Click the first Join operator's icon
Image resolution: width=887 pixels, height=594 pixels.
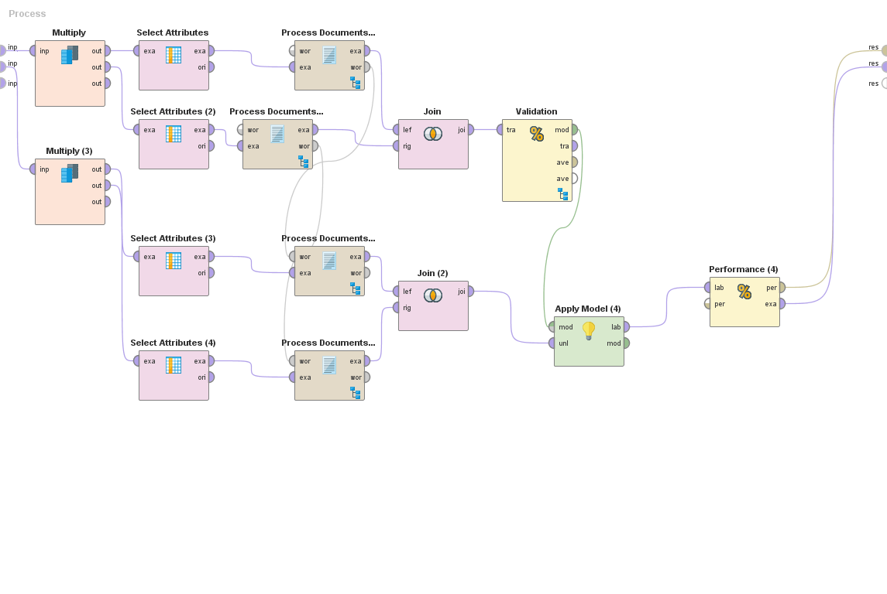click(433, 134)
